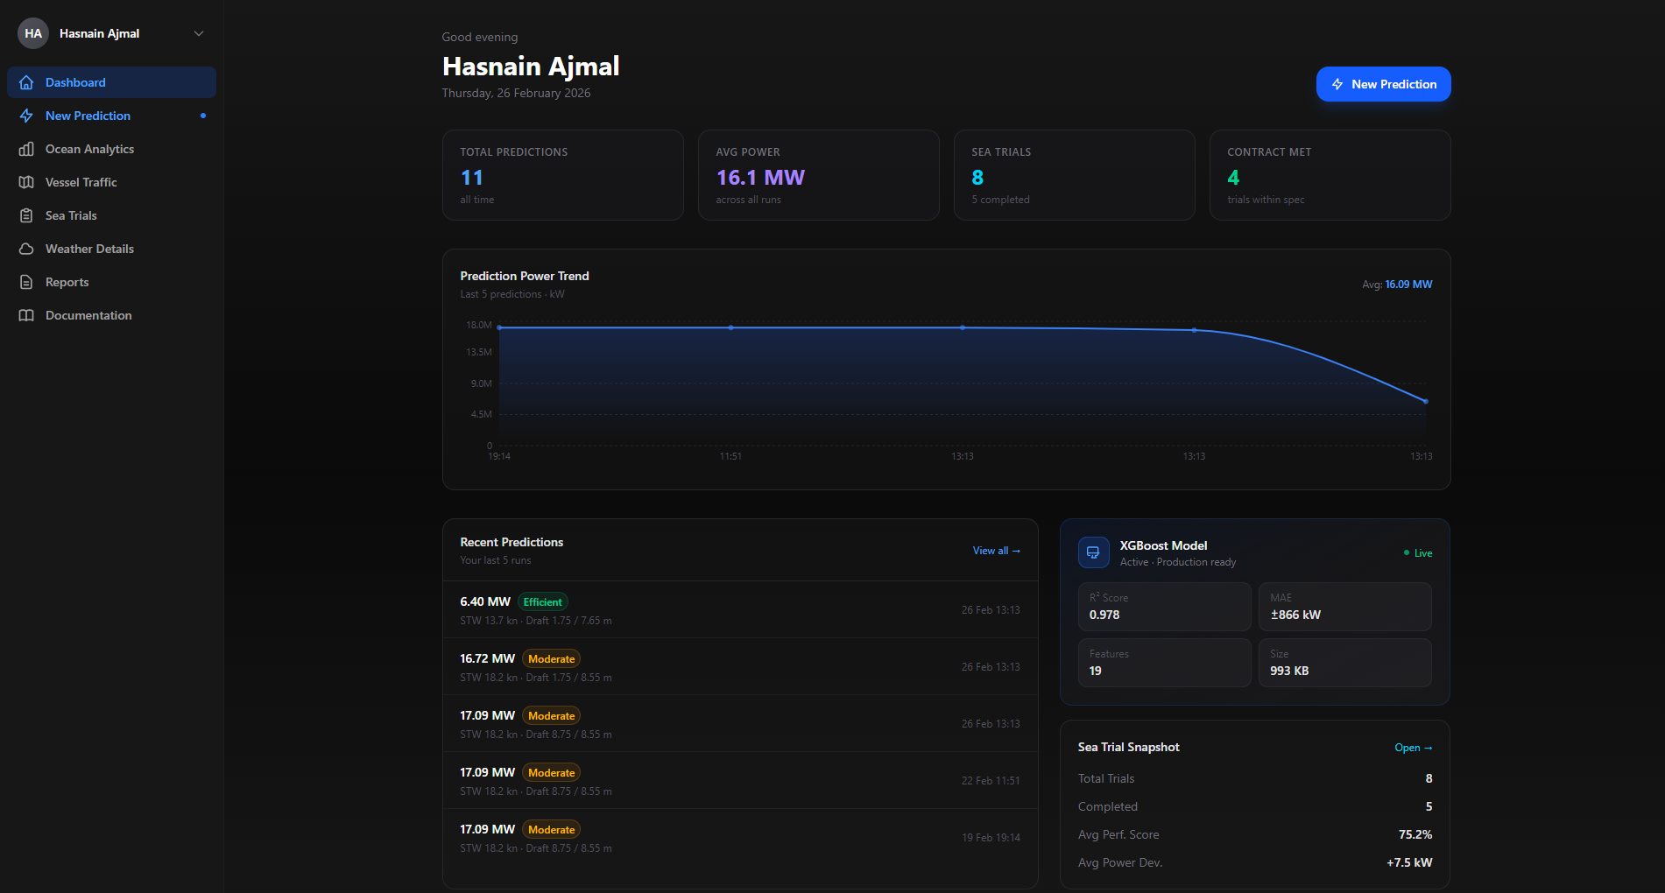Viewport: 1665px width, 893px height.
Task: Expand the Hasnain Ajmal account dropdown
Action: pyautogui.click(x=198, y=32)
